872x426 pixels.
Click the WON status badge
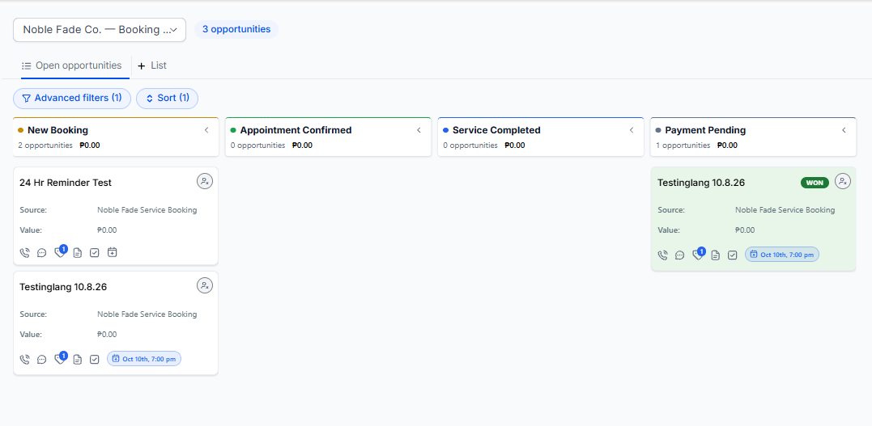pyautogui.click(x=815, y=183)
